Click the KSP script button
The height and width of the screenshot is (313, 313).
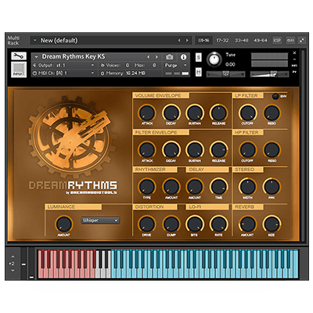(x=277, y=41)
